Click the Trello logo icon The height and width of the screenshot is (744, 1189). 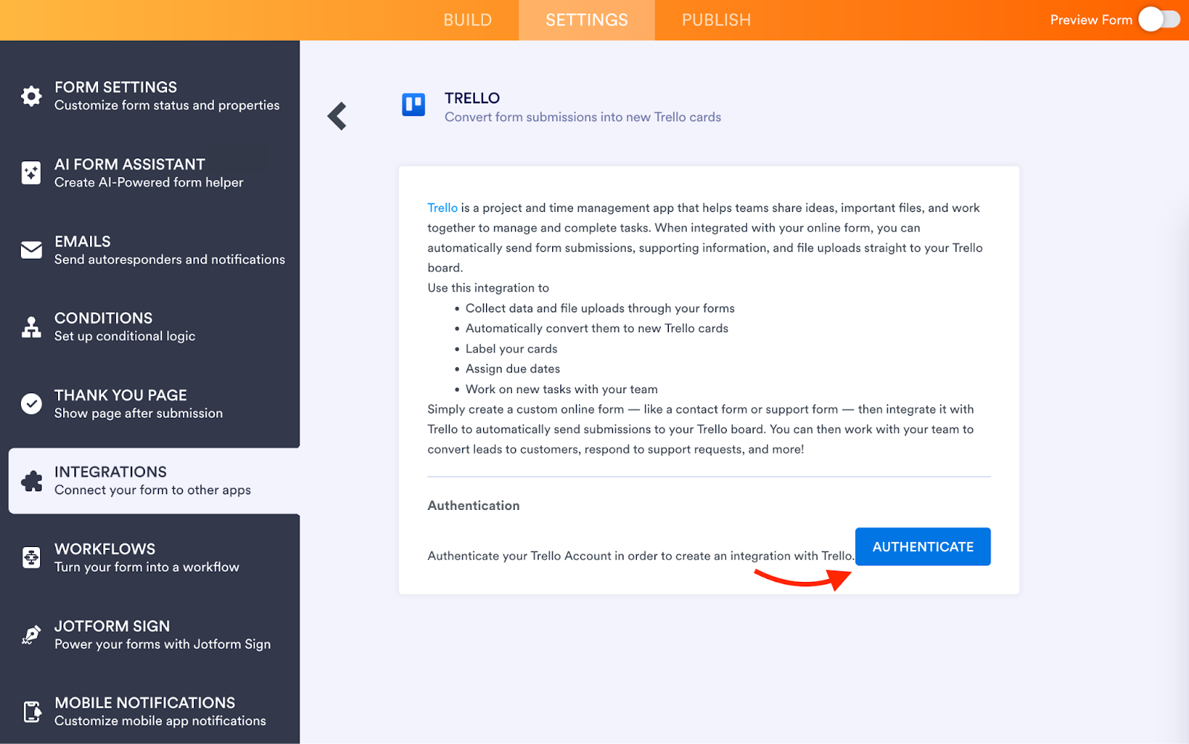[x=413, y=105]
